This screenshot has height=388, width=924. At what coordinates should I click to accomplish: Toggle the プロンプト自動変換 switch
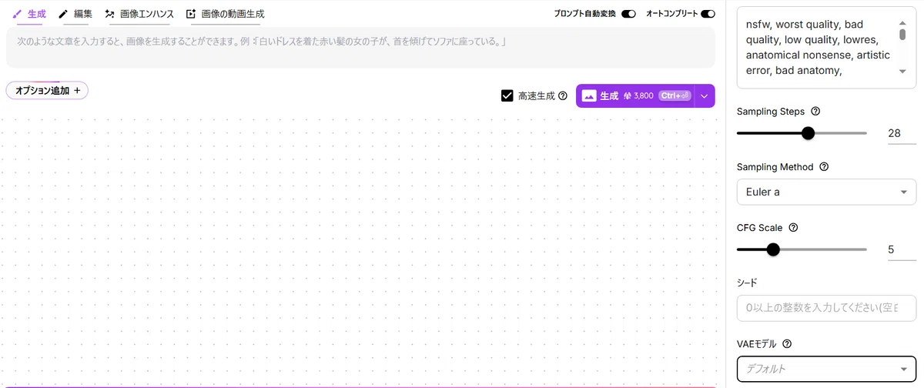(628, 14)
